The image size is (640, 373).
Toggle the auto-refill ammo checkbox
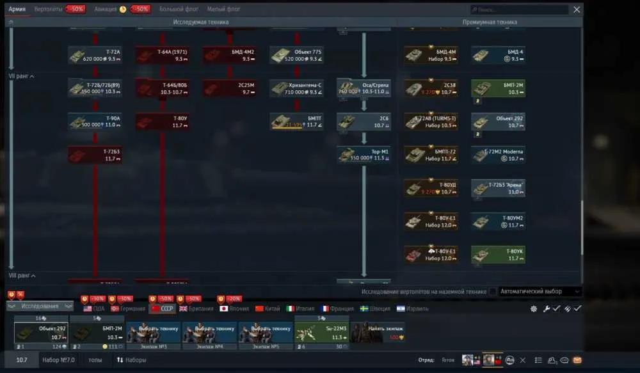tap(577, 309)
